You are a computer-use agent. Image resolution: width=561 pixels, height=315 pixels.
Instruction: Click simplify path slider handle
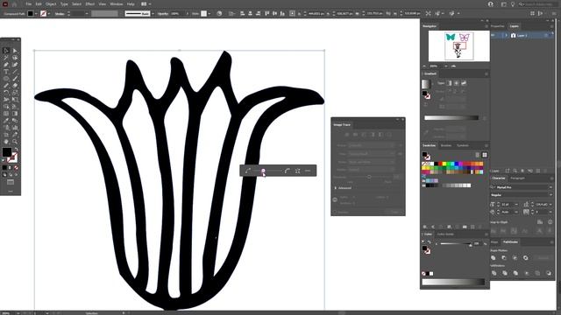[x=263, y=171]
